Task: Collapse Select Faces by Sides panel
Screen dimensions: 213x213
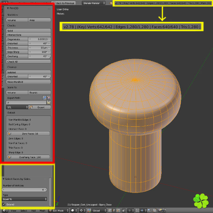Action: coord(3,179)
